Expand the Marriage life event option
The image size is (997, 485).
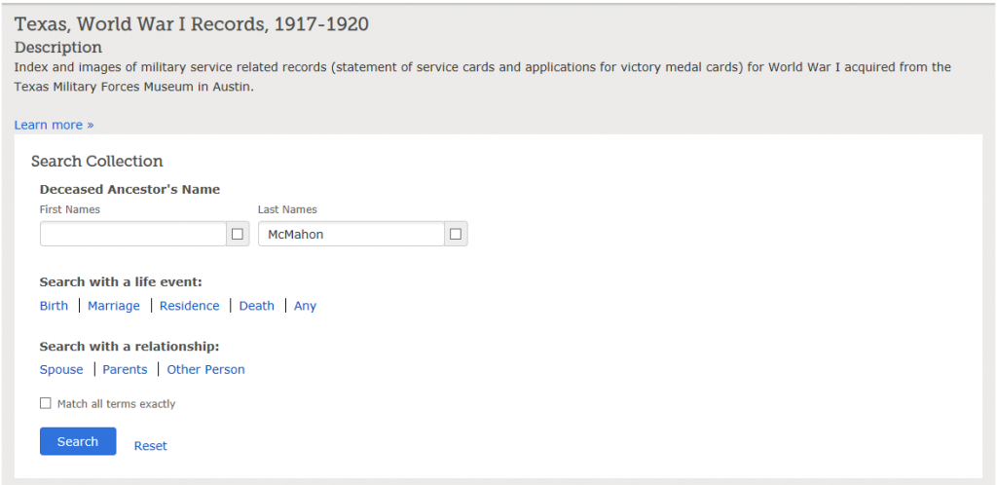[114, 306]
